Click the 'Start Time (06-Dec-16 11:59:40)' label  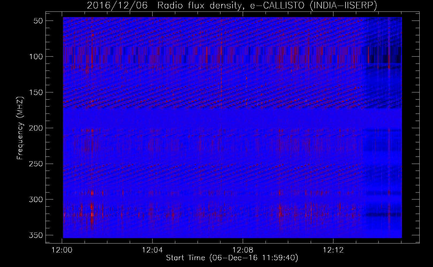tap(232, 258)
